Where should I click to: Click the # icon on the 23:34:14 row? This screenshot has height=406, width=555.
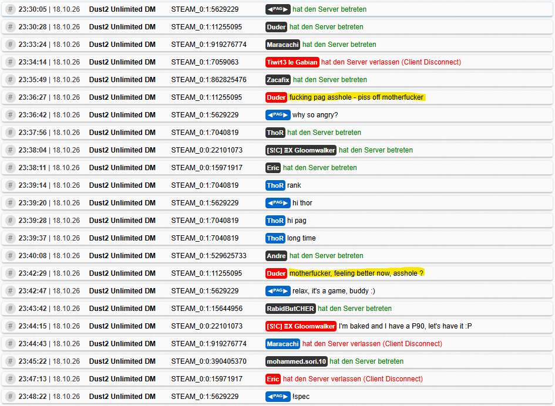click(10, 62)
